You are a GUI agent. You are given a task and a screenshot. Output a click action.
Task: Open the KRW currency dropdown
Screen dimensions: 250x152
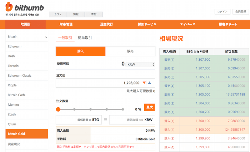point(140,64)
